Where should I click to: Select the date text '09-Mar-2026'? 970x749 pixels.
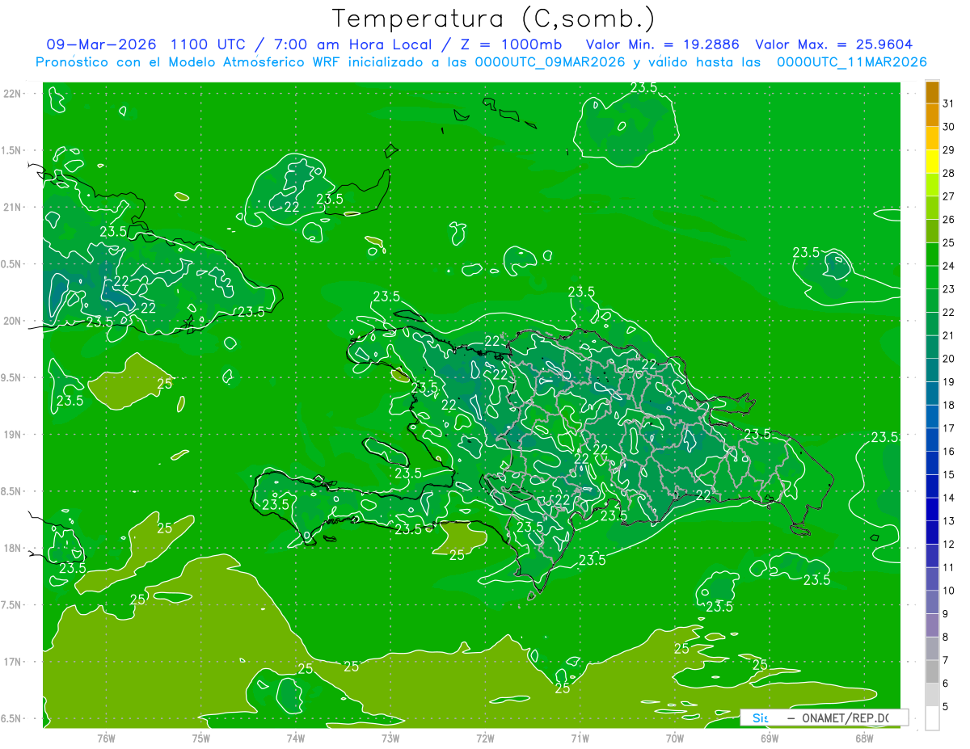tap(102, 44)
